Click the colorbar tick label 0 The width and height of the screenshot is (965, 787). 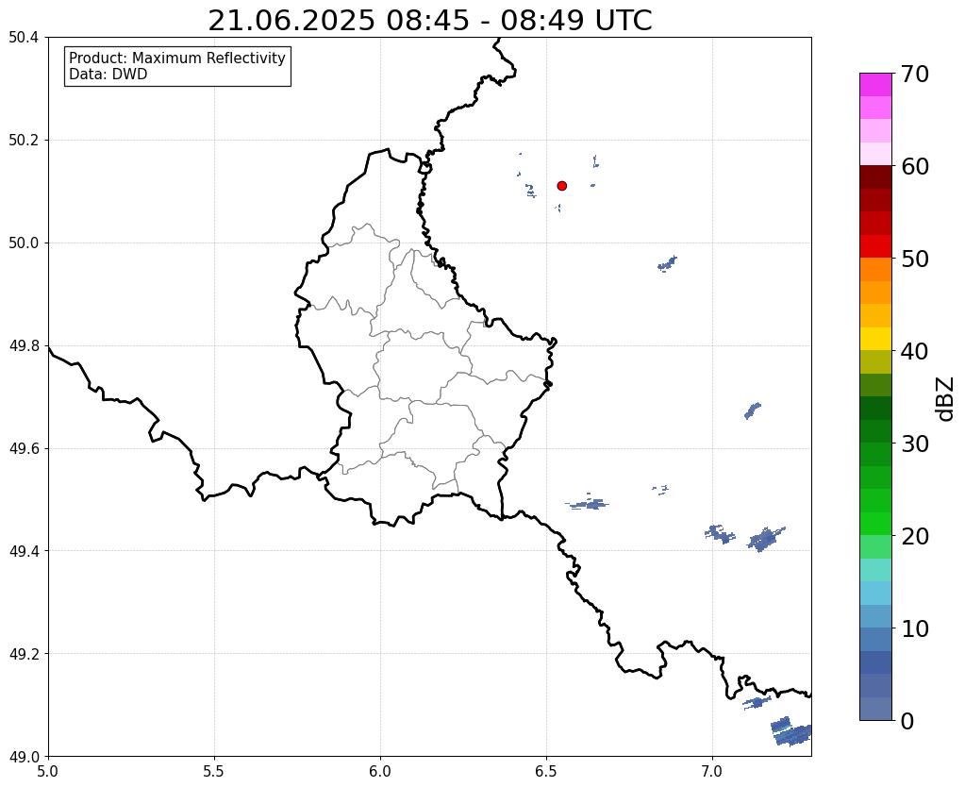pyautogui.click(x=907, y=721)
